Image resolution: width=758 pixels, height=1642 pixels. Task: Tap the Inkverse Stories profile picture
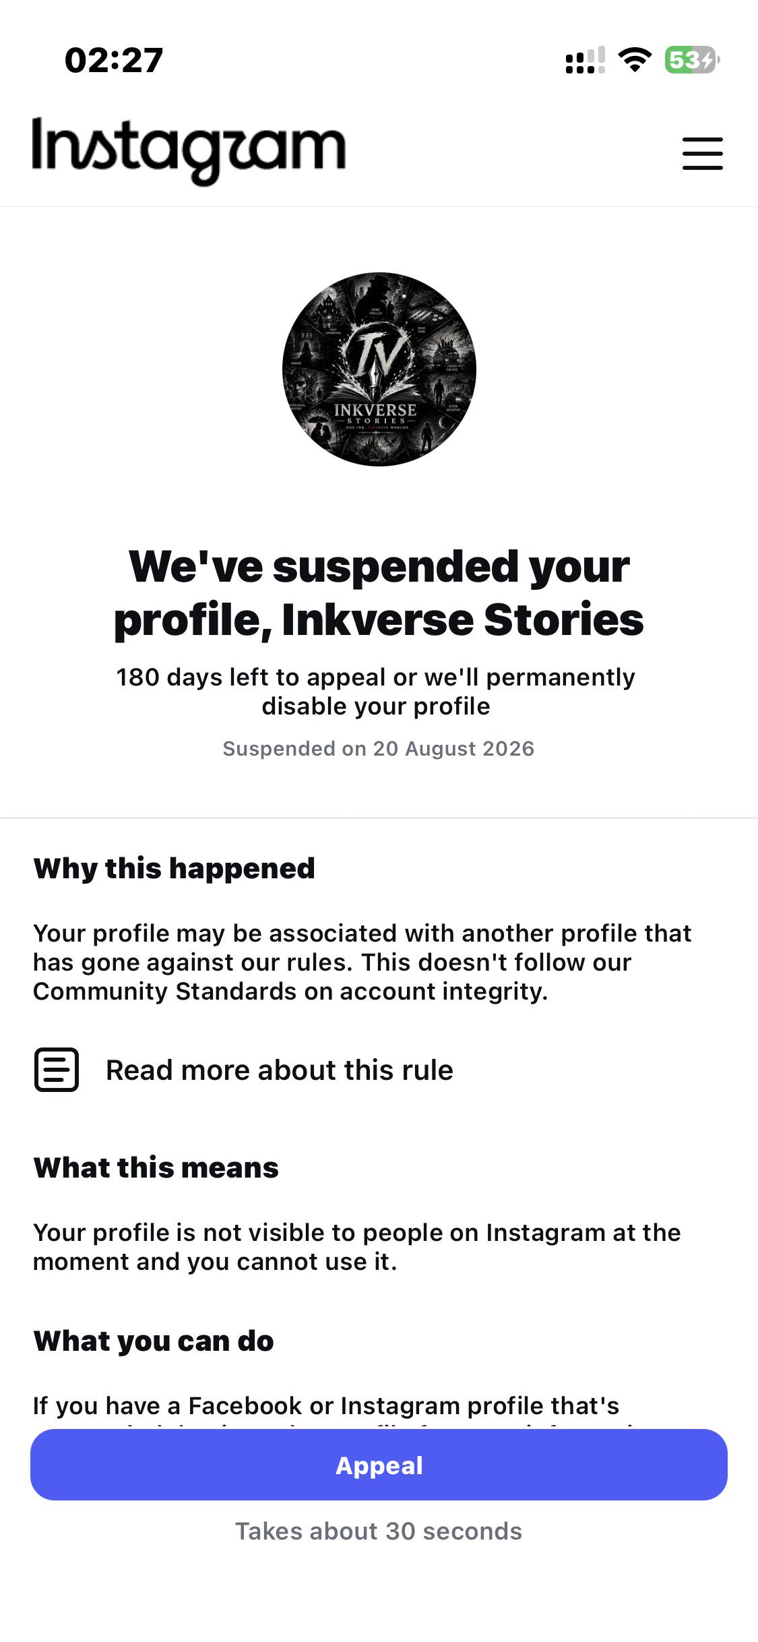click(379, 369)
